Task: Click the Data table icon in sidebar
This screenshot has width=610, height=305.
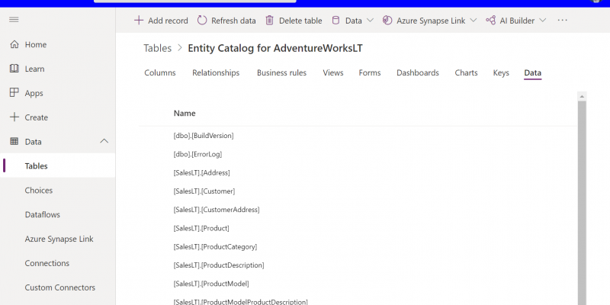Action: pos(14,141)
